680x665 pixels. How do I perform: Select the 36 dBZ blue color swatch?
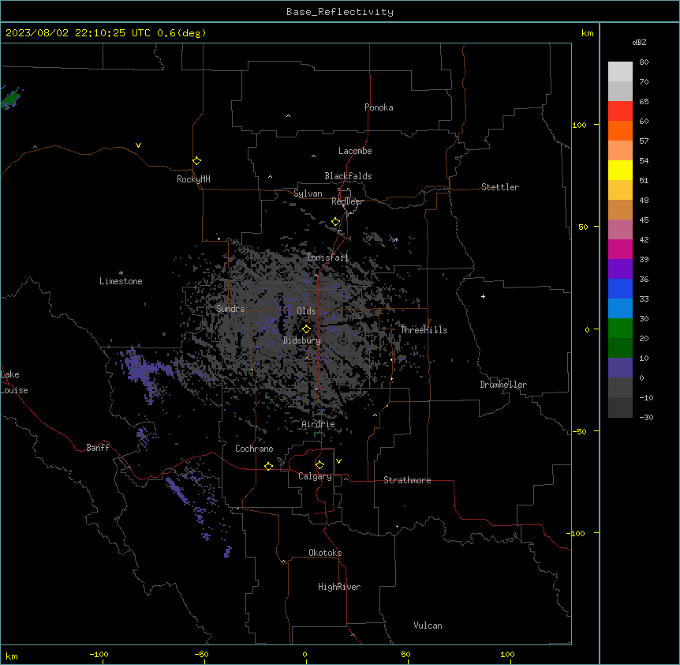[x=620, y=288]
